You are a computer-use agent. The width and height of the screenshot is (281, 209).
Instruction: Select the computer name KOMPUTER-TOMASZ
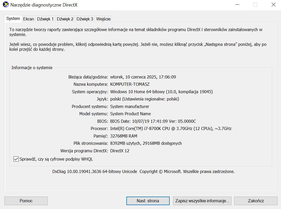[x=130, y=84]
